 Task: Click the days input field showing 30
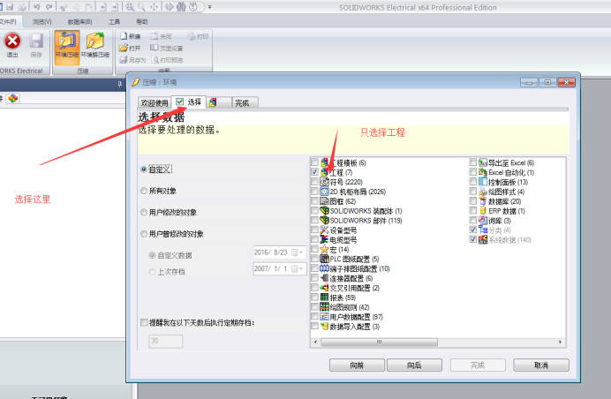(x=166, y=341)
